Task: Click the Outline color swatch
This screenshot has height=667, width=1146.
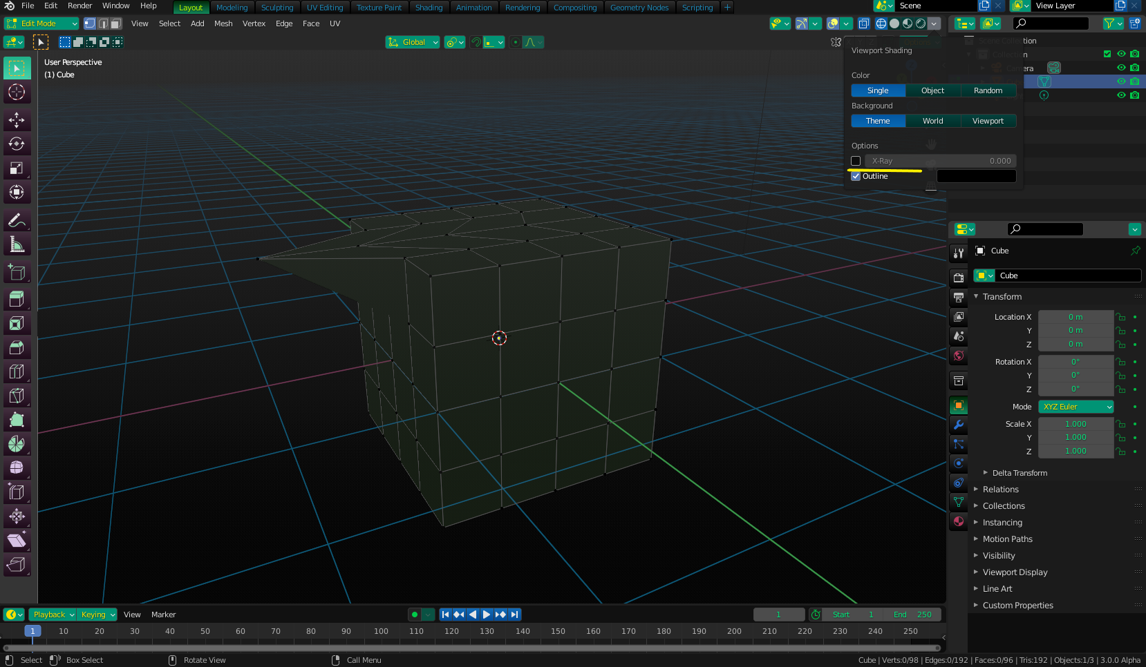Action: pyautogui.click(x=976, y=176)
